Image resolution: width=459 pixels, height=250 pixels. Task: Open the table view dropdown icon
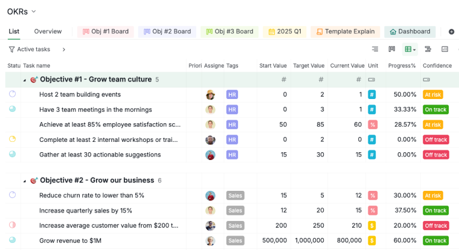[x=410, y=49]
